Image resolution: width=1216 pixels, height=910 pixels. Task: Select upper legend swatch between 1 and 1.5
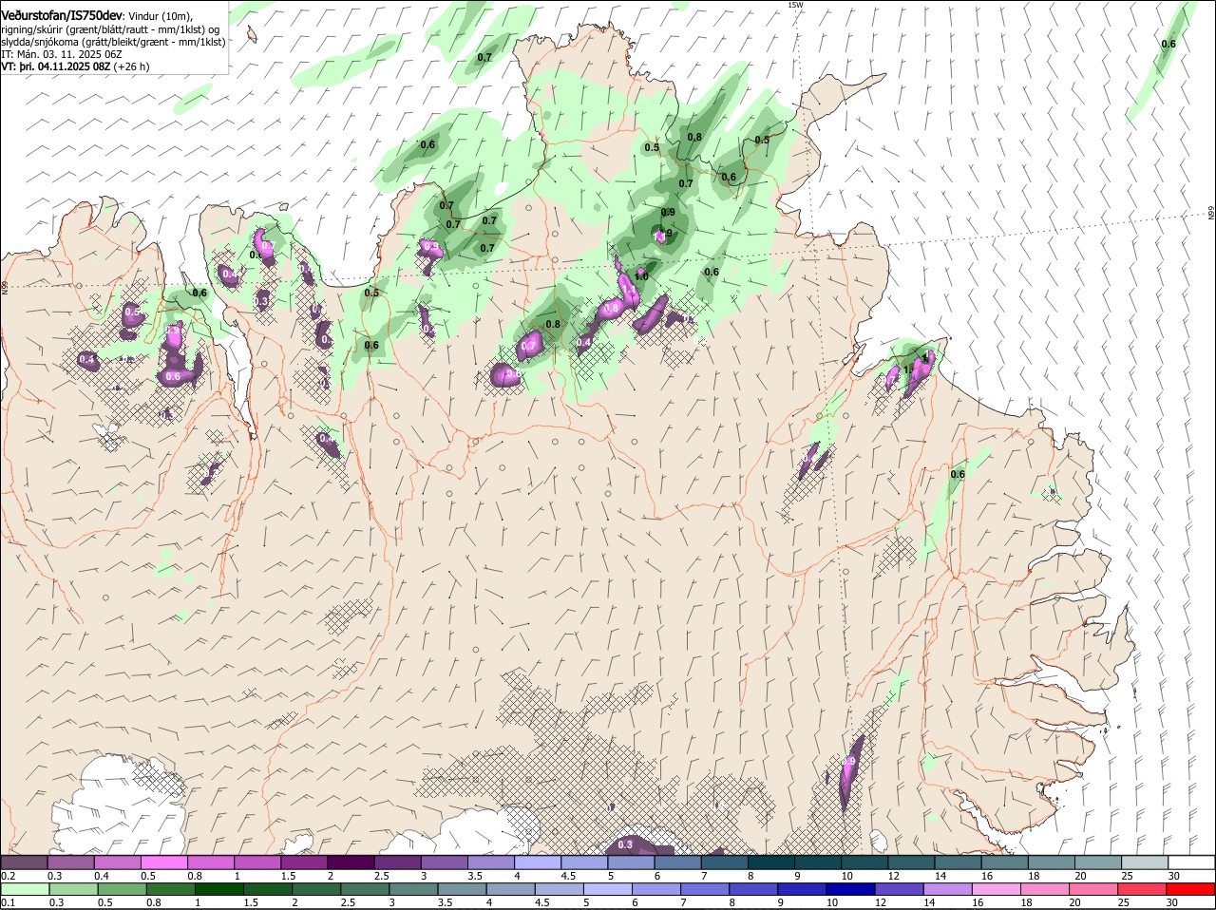257,863
